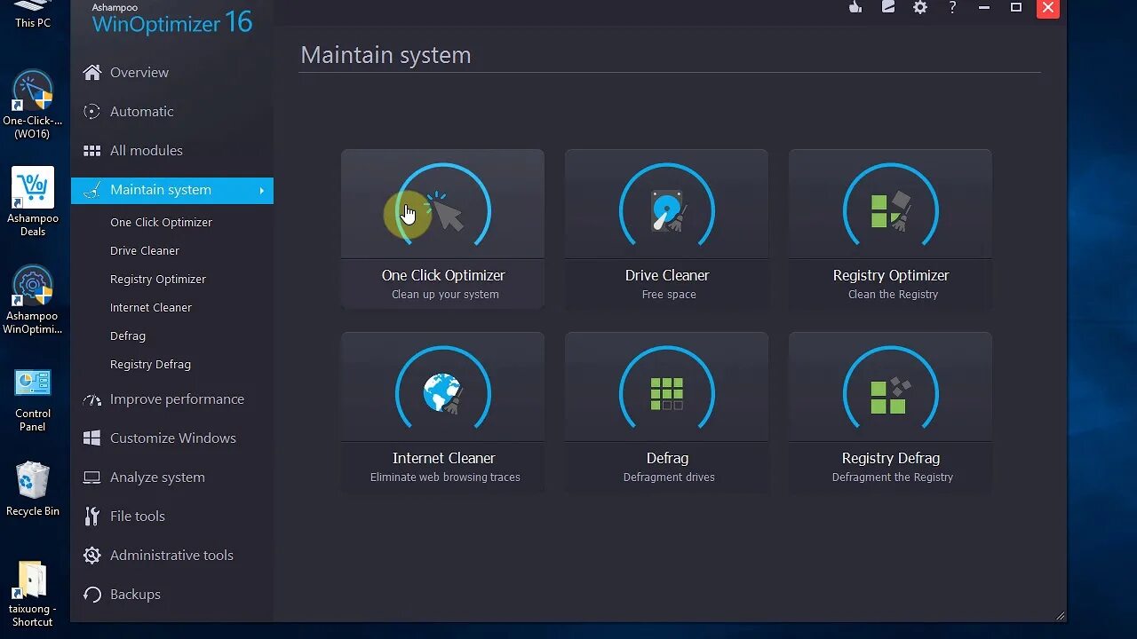This screenshot has width=1137, height=639.
Task: Open the Customize Windows category
Action: coord(172,438)
